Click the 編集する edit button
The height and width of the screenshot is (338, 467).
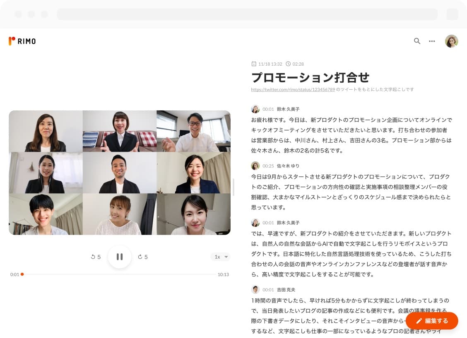pyautogui.click(x=432, y=321)
